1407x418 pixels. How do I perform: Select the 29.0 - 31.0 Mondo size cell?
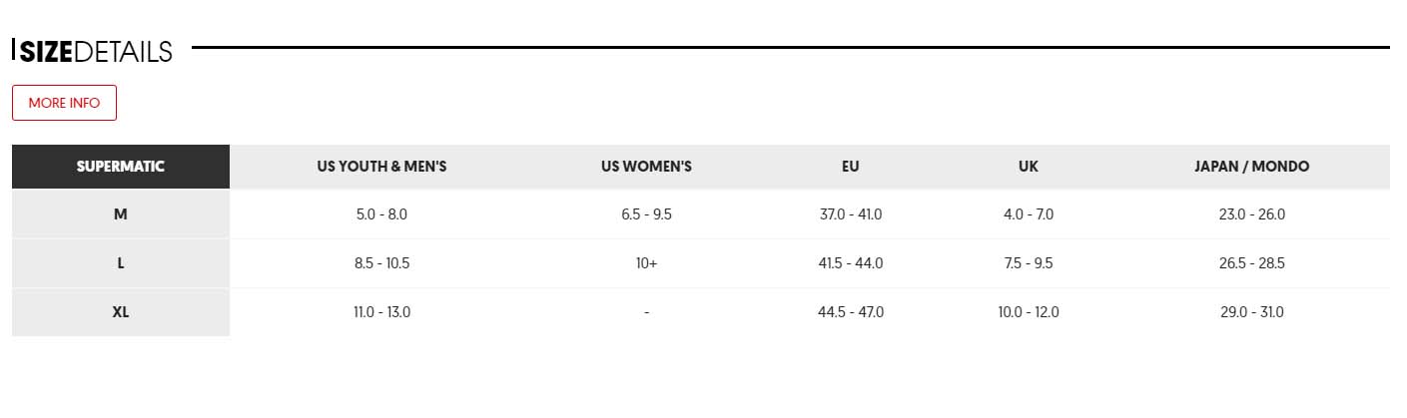click(x=1251, y=312)
